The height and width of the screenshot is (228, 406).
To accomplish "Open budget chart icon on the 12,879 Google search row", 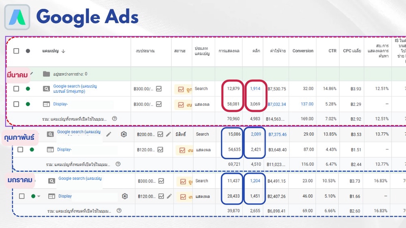I will [x=159, y=88].
